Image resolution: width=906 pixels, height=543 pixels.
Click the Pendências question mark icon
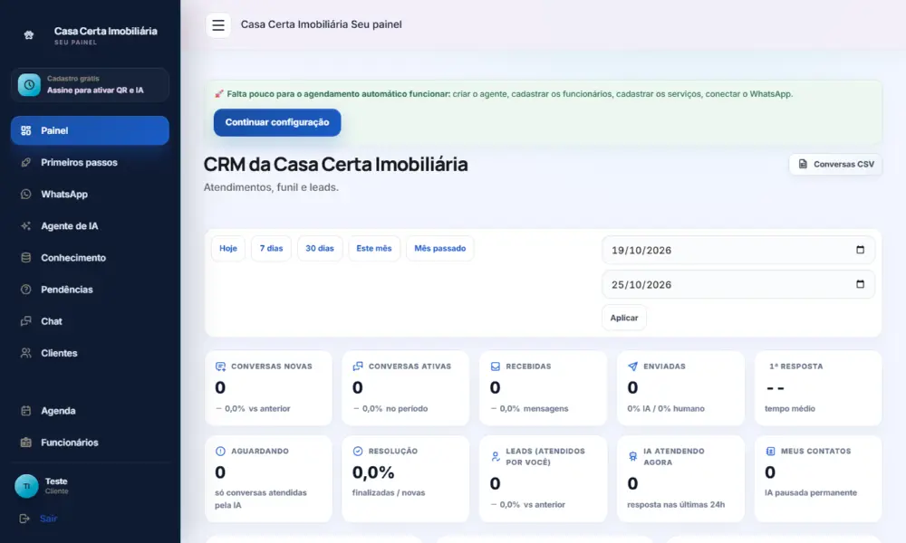(x=26, y=289)
